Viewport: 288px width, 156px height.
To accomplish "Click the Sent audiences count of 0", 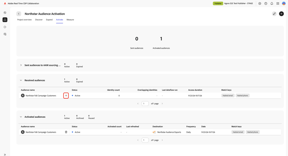I will pos(137,39).
